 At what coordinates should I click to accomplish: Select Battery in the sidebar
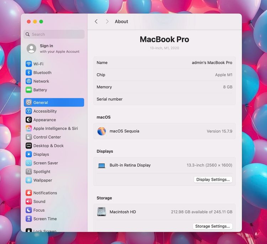54,90
